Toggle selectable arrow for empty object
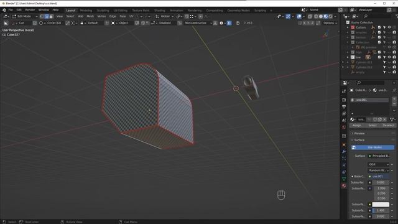This screenshot has height=224, width=398. 384,72
